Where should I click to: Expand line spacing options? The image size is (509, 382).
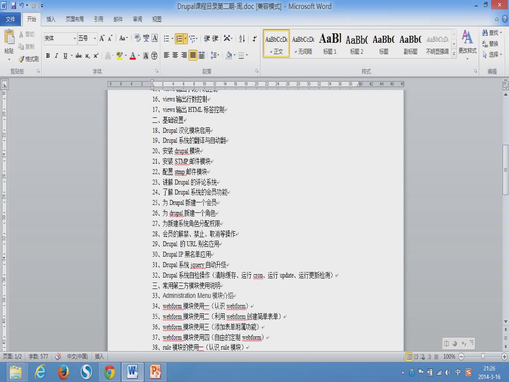pos(215,56)
